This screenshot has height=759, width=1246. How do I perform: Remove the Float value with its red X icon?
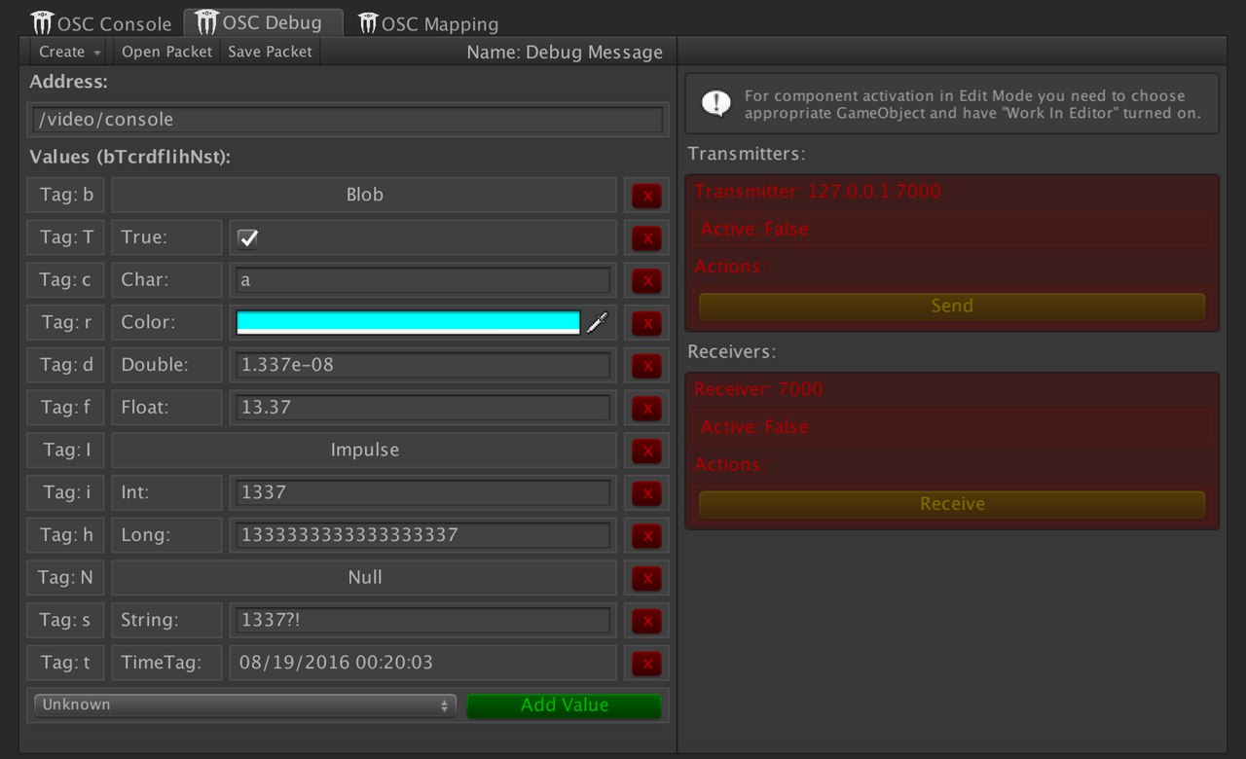[645, 408]
